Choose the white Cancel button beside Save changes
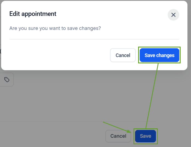The image size is (191, 147). pos(123,55)
